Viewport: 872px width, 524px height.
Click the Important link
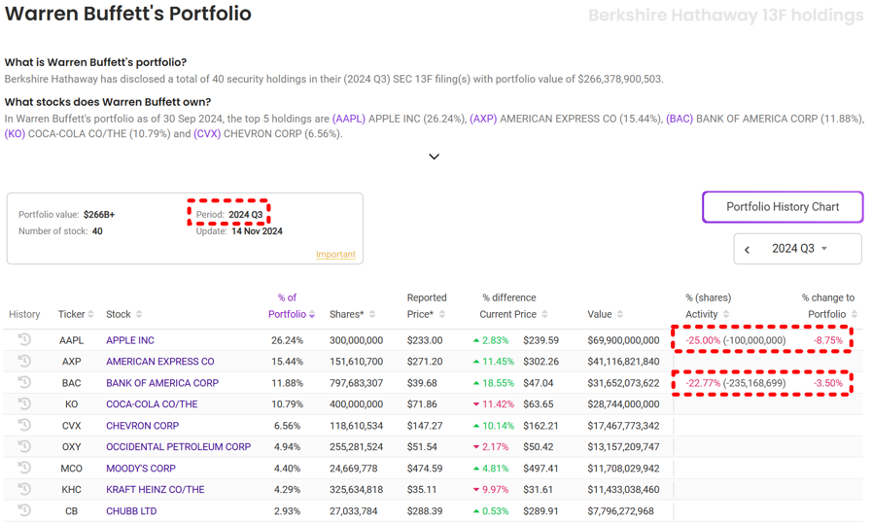[x=335, y=255]
